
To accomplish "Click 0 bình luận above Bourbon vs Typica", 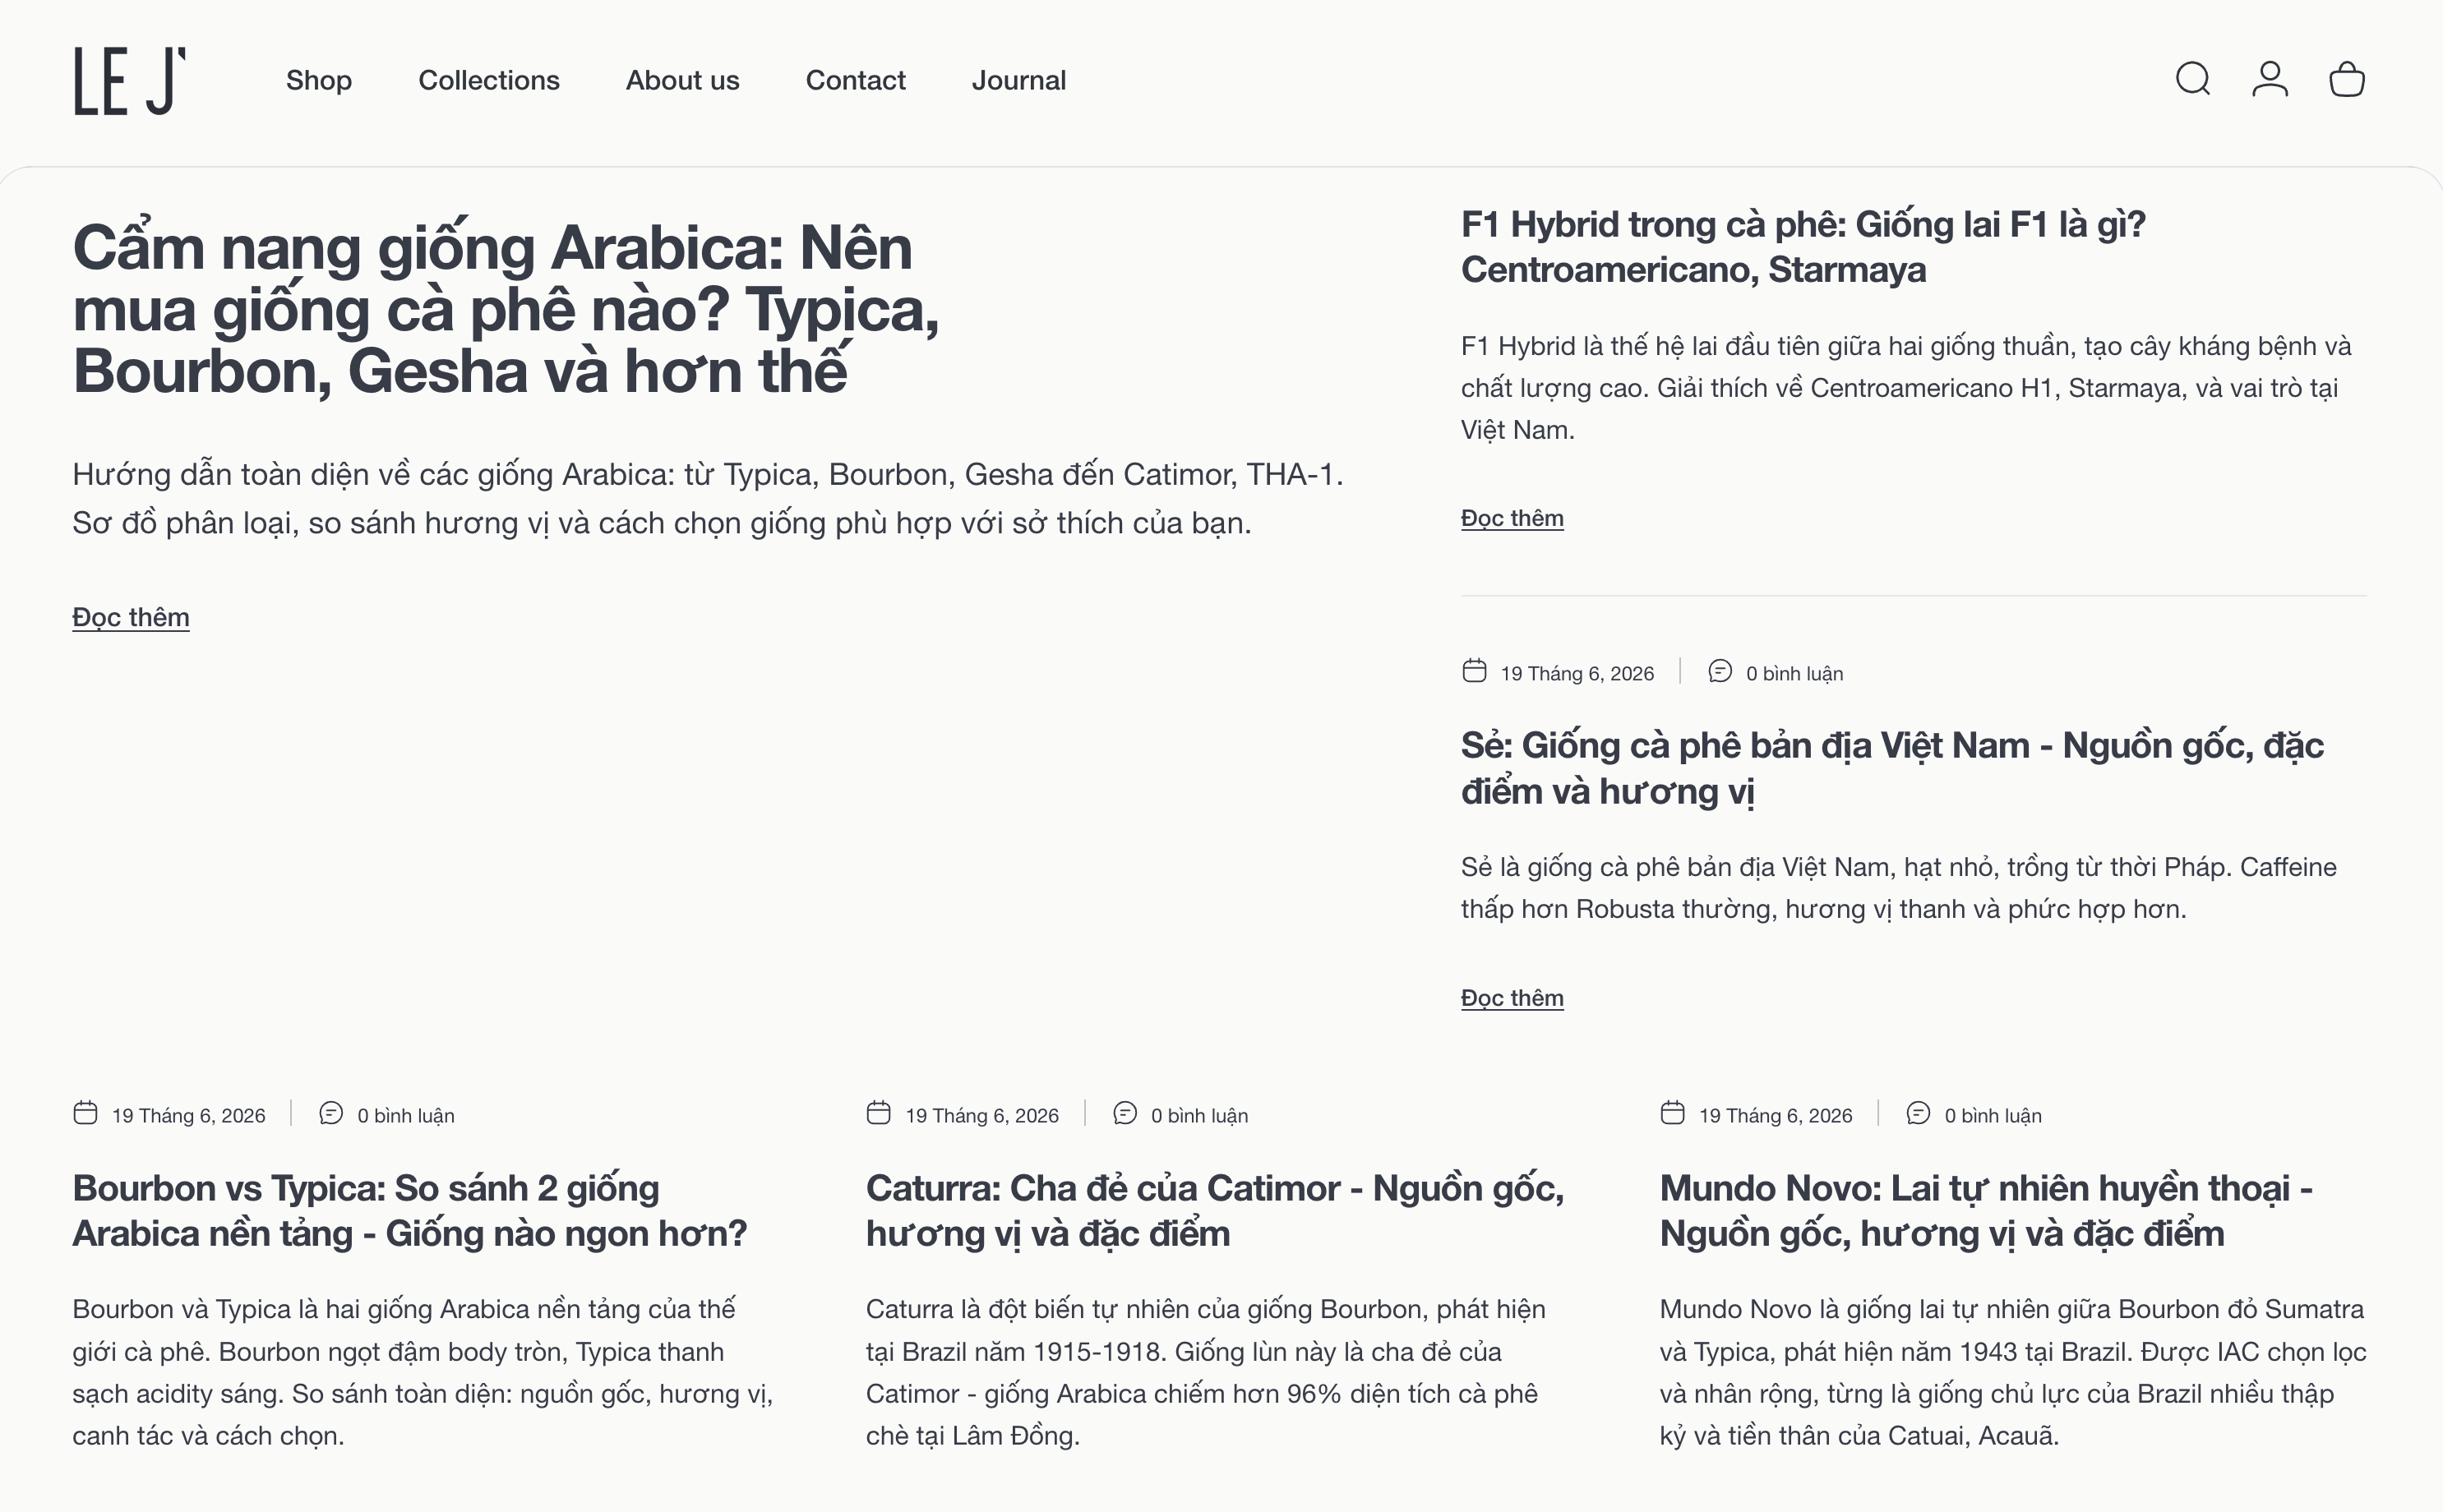I will pos(405,1116).
